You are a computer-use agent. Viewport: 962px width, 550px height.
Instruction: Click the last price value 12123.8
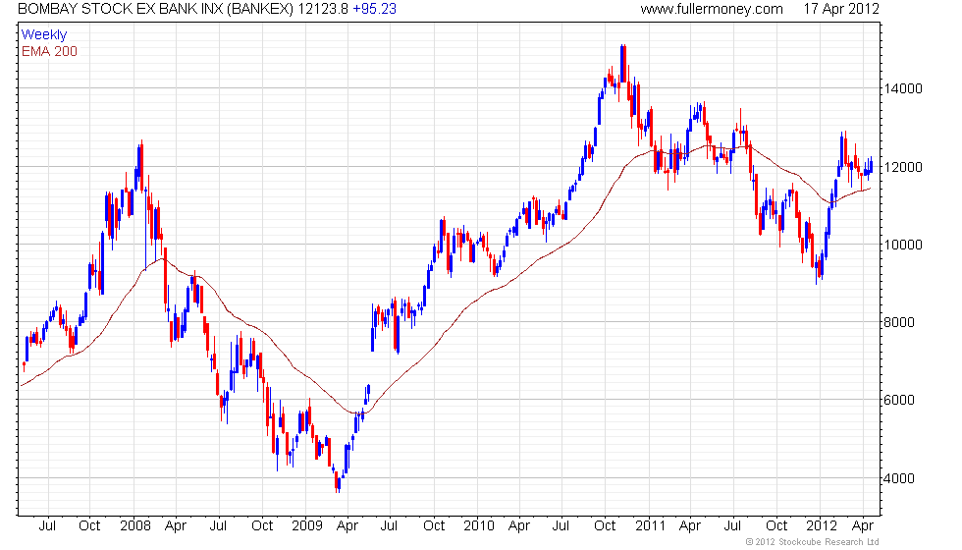point(323,9)
